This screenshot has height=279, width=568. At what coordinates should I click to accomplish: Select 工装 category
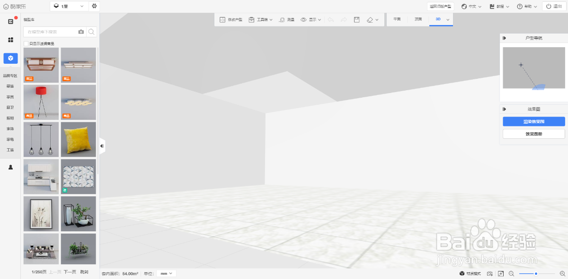(x=10, y=150)
